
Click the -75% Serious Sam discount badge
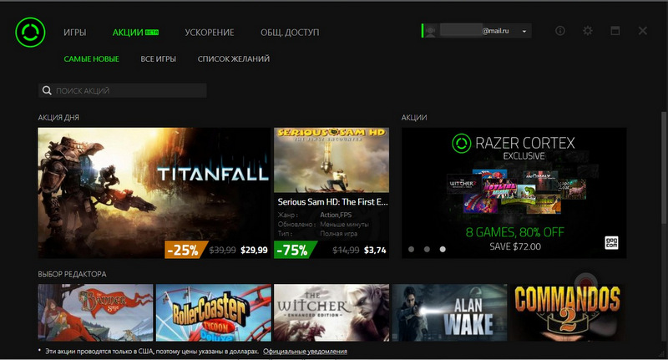pos(294,250)
